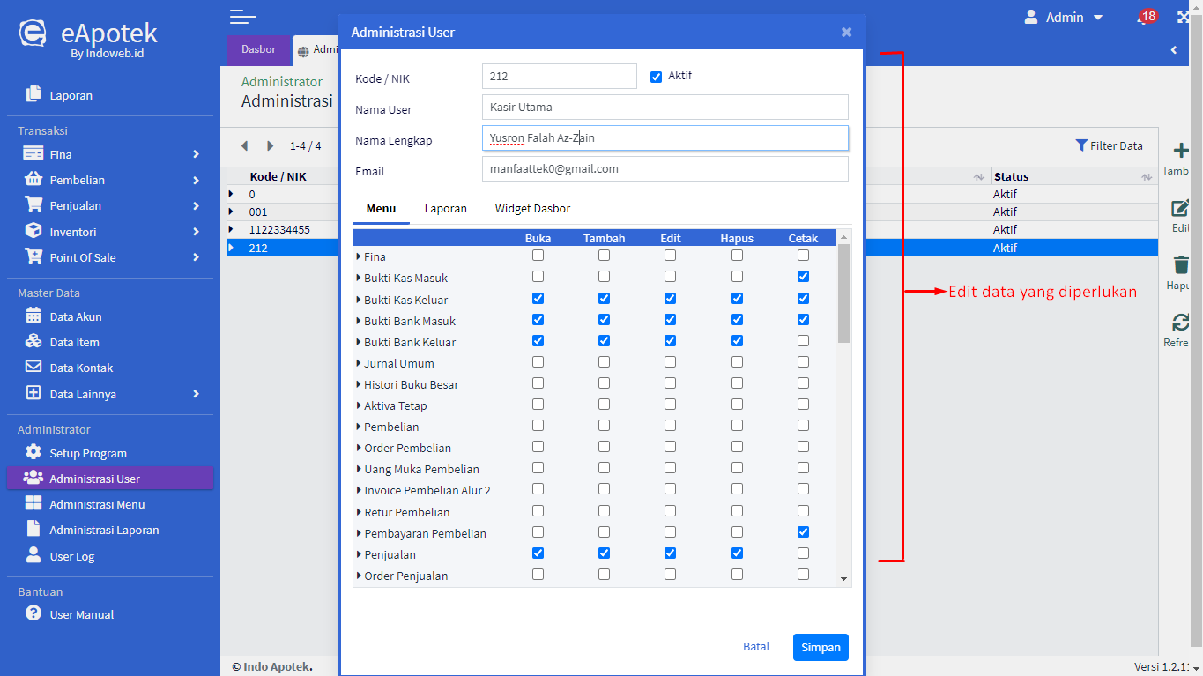Screen dimensions: 1203x676
Task: Open the Admin user dropdown
Action: click(x=1064, y=18)
